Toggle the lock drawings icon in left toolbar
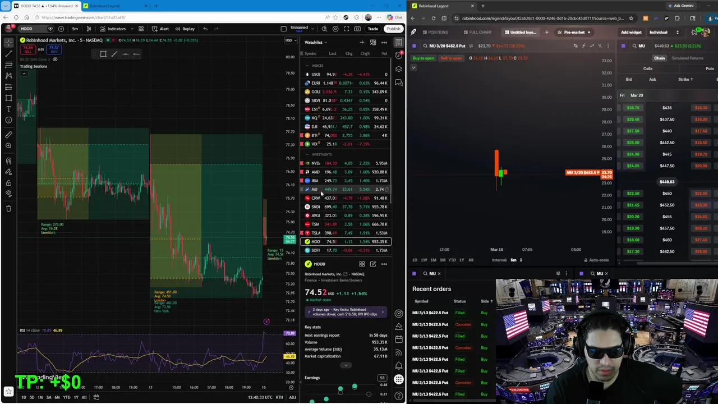Screen dimensions: 718x404 click(x=8, y=182)
